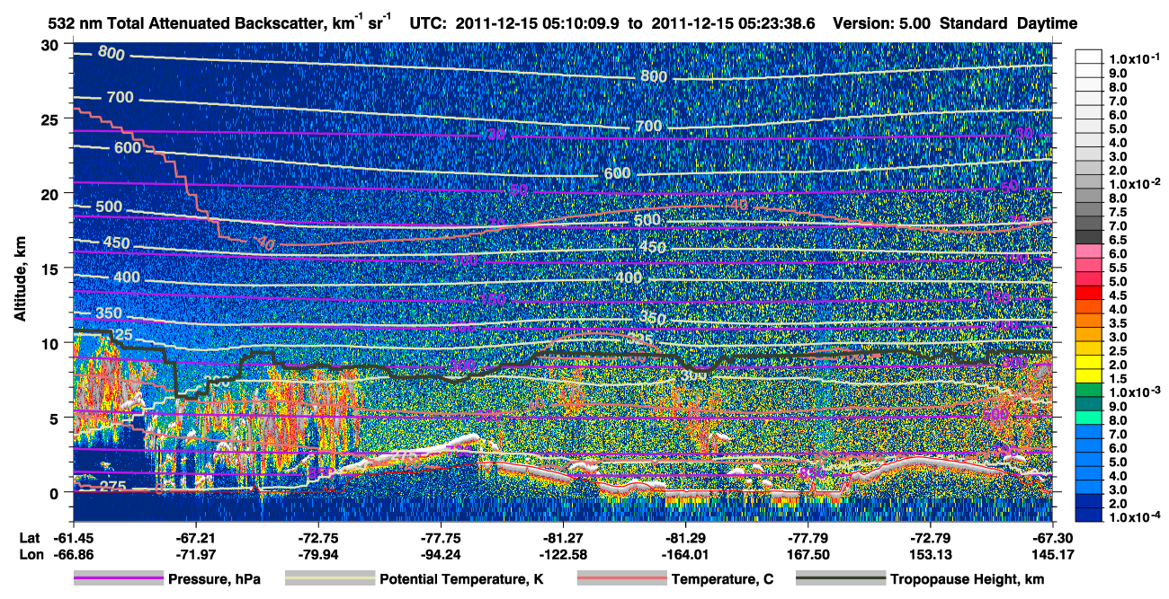
Task: Select the red 4.5 colorbar swatch
Action: [x=1088, y=295]
